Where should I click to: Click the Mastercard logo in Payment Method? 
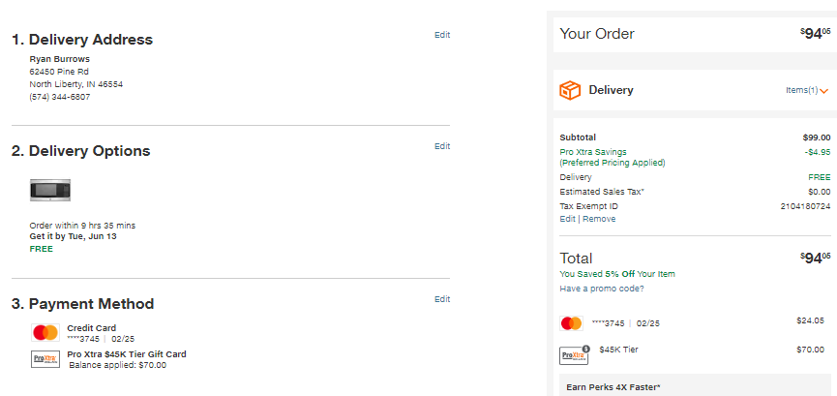(x=45, y=332)
